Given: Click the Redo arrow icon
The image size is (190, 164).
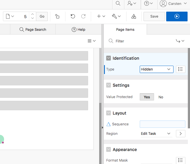Looking at the screenshot, I should coord(84,16).
